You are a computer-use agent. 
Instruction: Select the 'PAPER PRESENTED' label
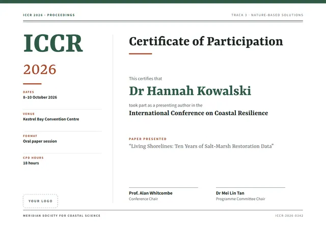[x=148, y=139]
